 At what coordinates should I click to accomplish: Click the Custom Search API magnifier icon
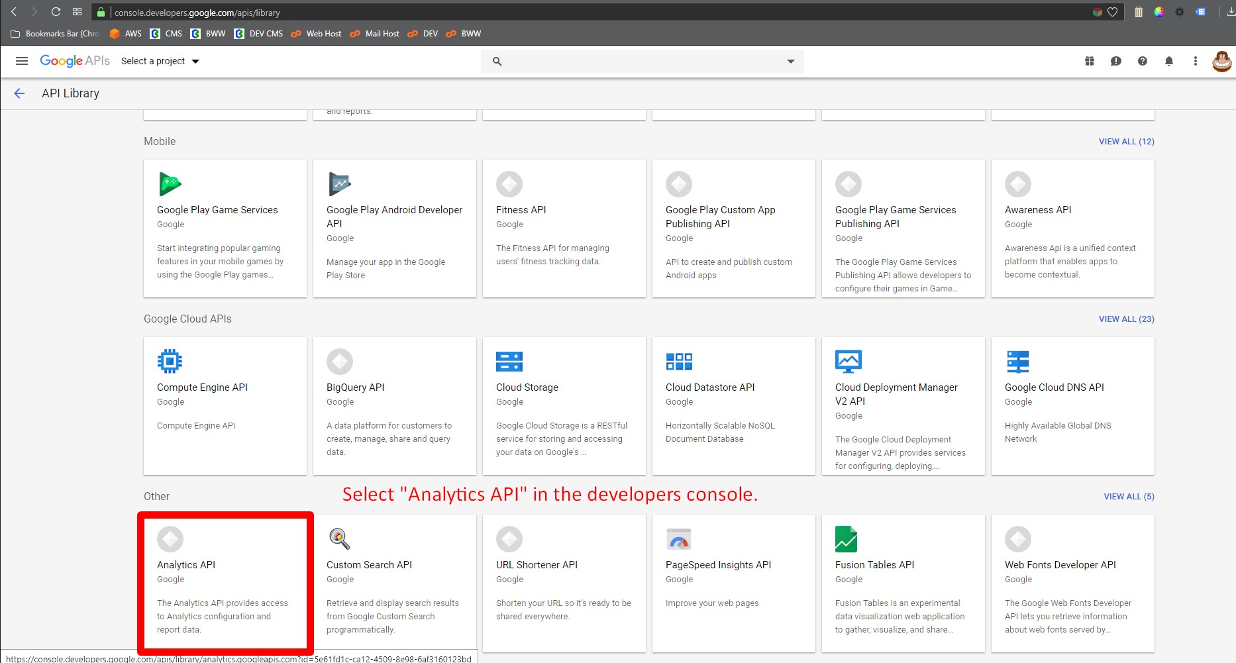(339, 539)
